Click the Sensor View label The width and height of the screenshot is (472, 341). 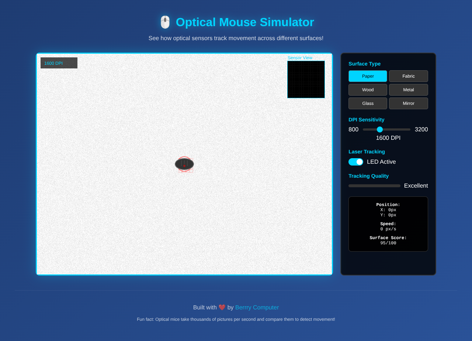[300, 58]
